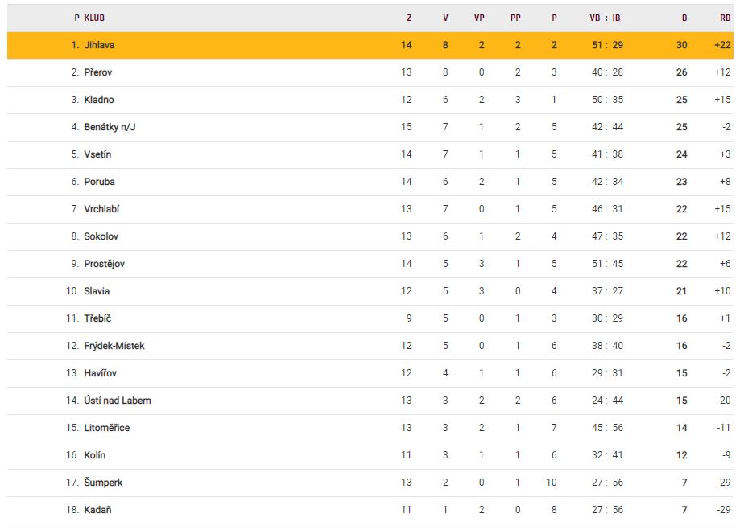Select Prostějov in the table
This screenshot has height=530, width=740.
[x=104, y=264]
